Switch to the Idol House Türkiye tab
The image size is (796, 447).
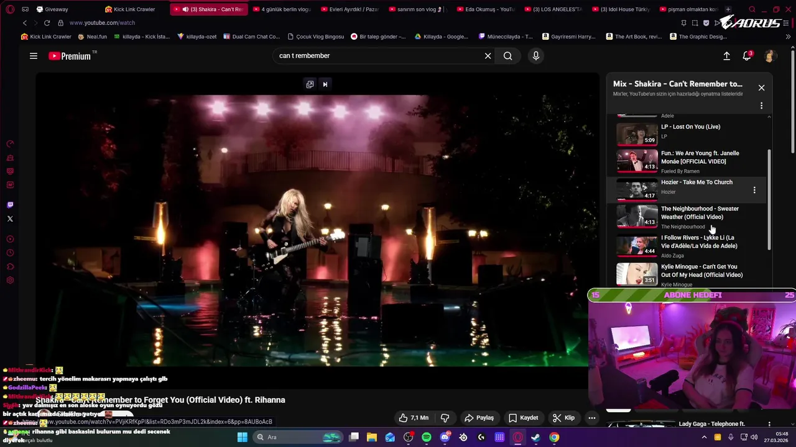click(x=621, y=9)
